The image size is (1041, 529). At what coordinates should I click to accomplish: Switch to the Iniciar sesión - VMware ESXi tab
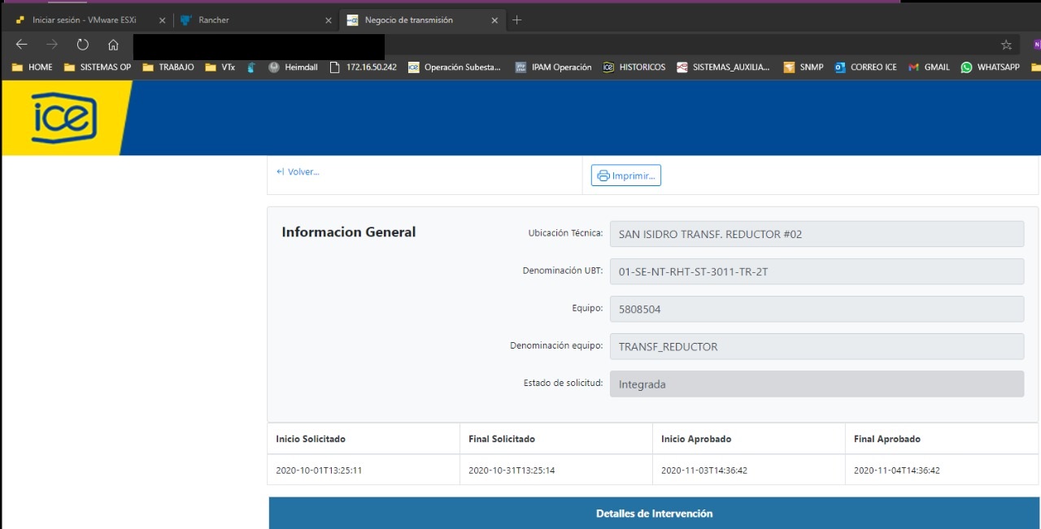click(85, 20)
